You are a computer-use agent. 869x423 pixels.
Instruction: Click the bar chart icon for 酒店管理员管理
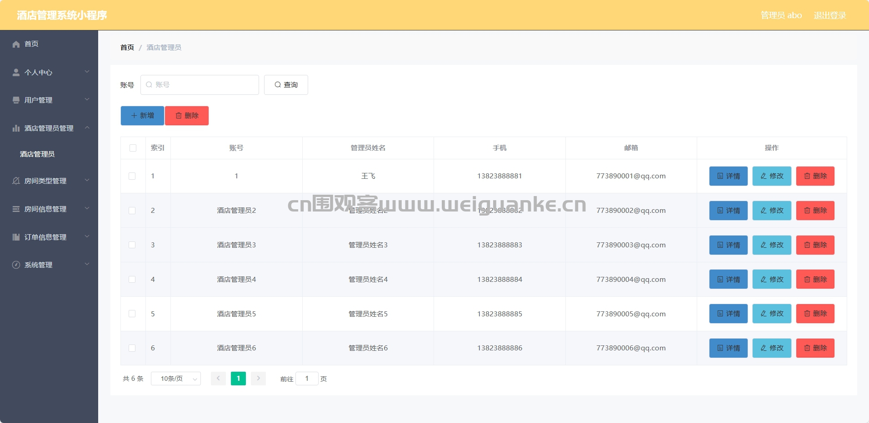[16, 128]
